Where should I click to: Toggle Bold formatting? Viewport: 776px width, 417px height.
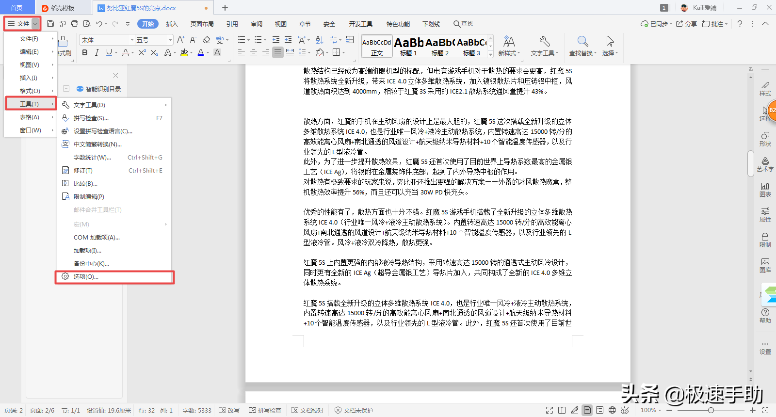pos(85,52)
